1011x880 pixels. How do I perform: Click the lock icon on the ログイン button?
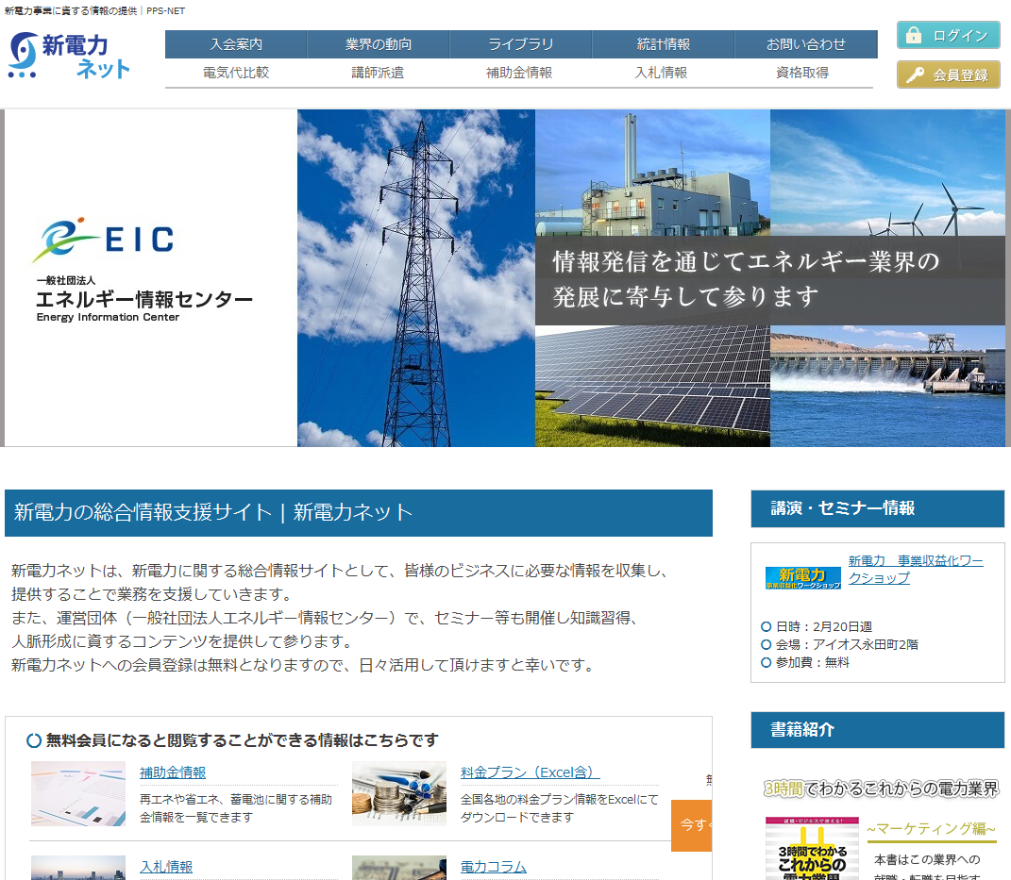coord(914,35)
